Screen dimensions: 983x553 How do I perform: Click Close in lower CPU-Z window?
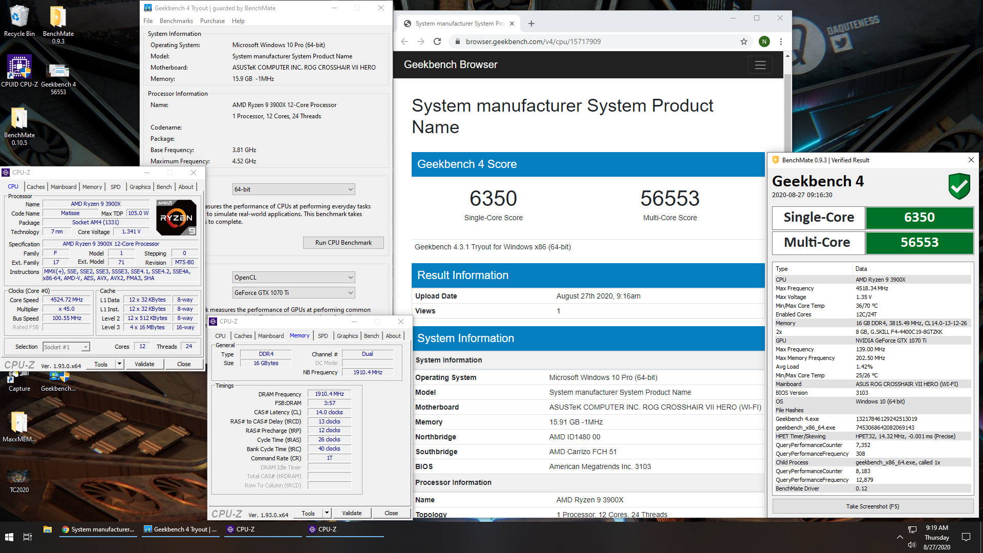coord(391,513)
